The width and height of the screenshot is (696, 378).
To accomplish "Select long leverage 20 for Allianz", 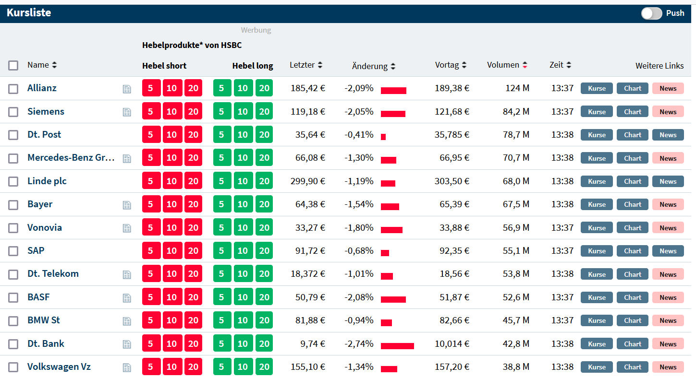I will tap(264, 88).
